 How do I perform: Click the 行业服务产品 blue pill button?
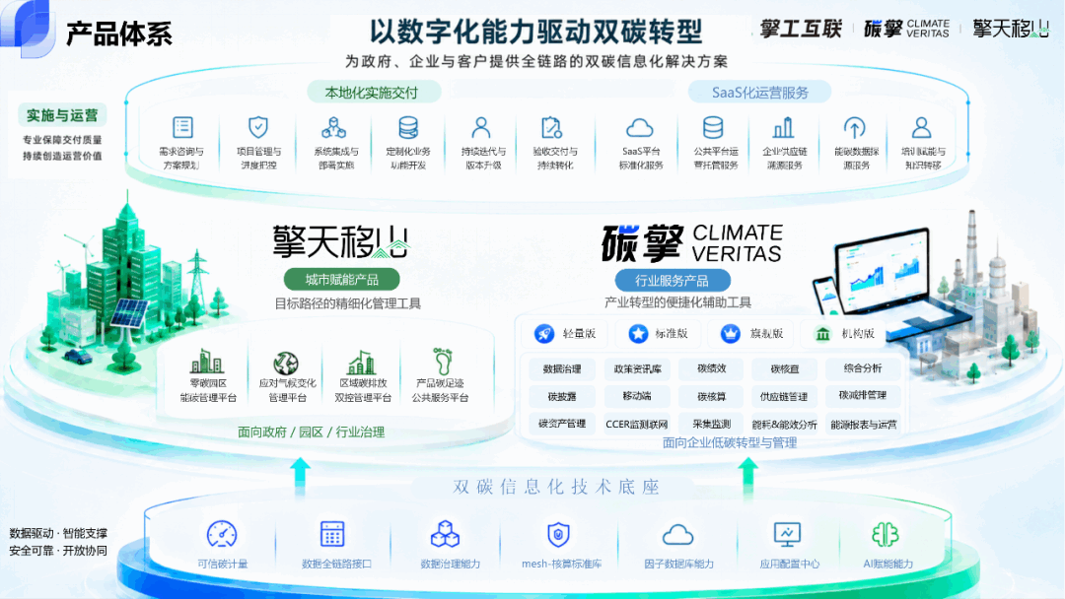tap(672, 280)
